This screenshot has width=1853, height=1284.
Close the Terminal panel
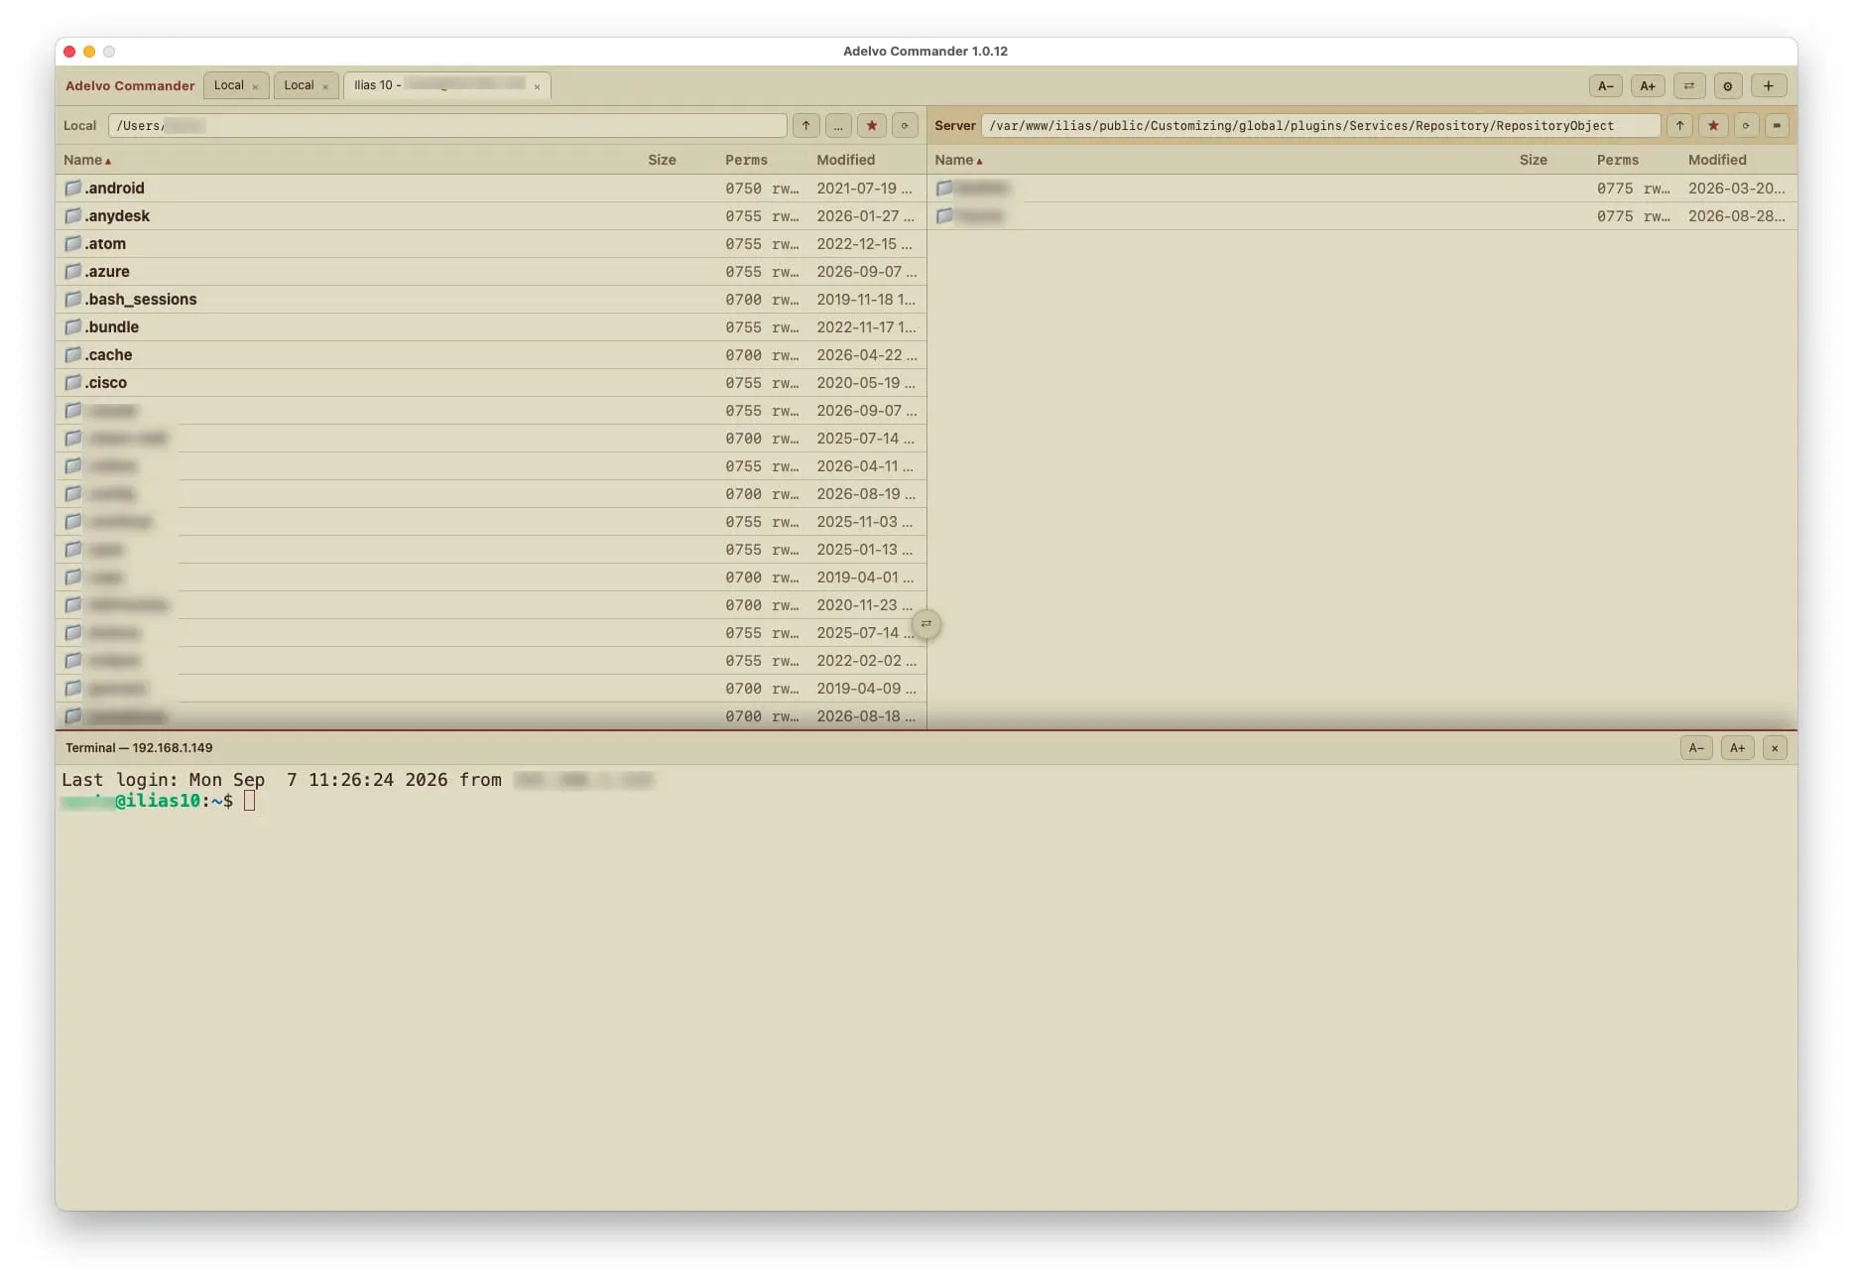tap(1775, 748)
